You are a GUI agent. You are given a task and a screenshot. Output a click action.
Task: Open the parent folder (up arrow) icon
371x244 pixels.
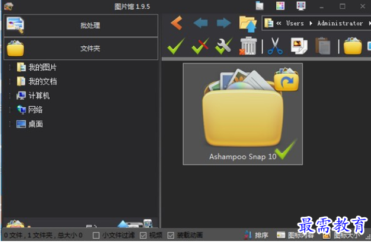click(248, 24)
